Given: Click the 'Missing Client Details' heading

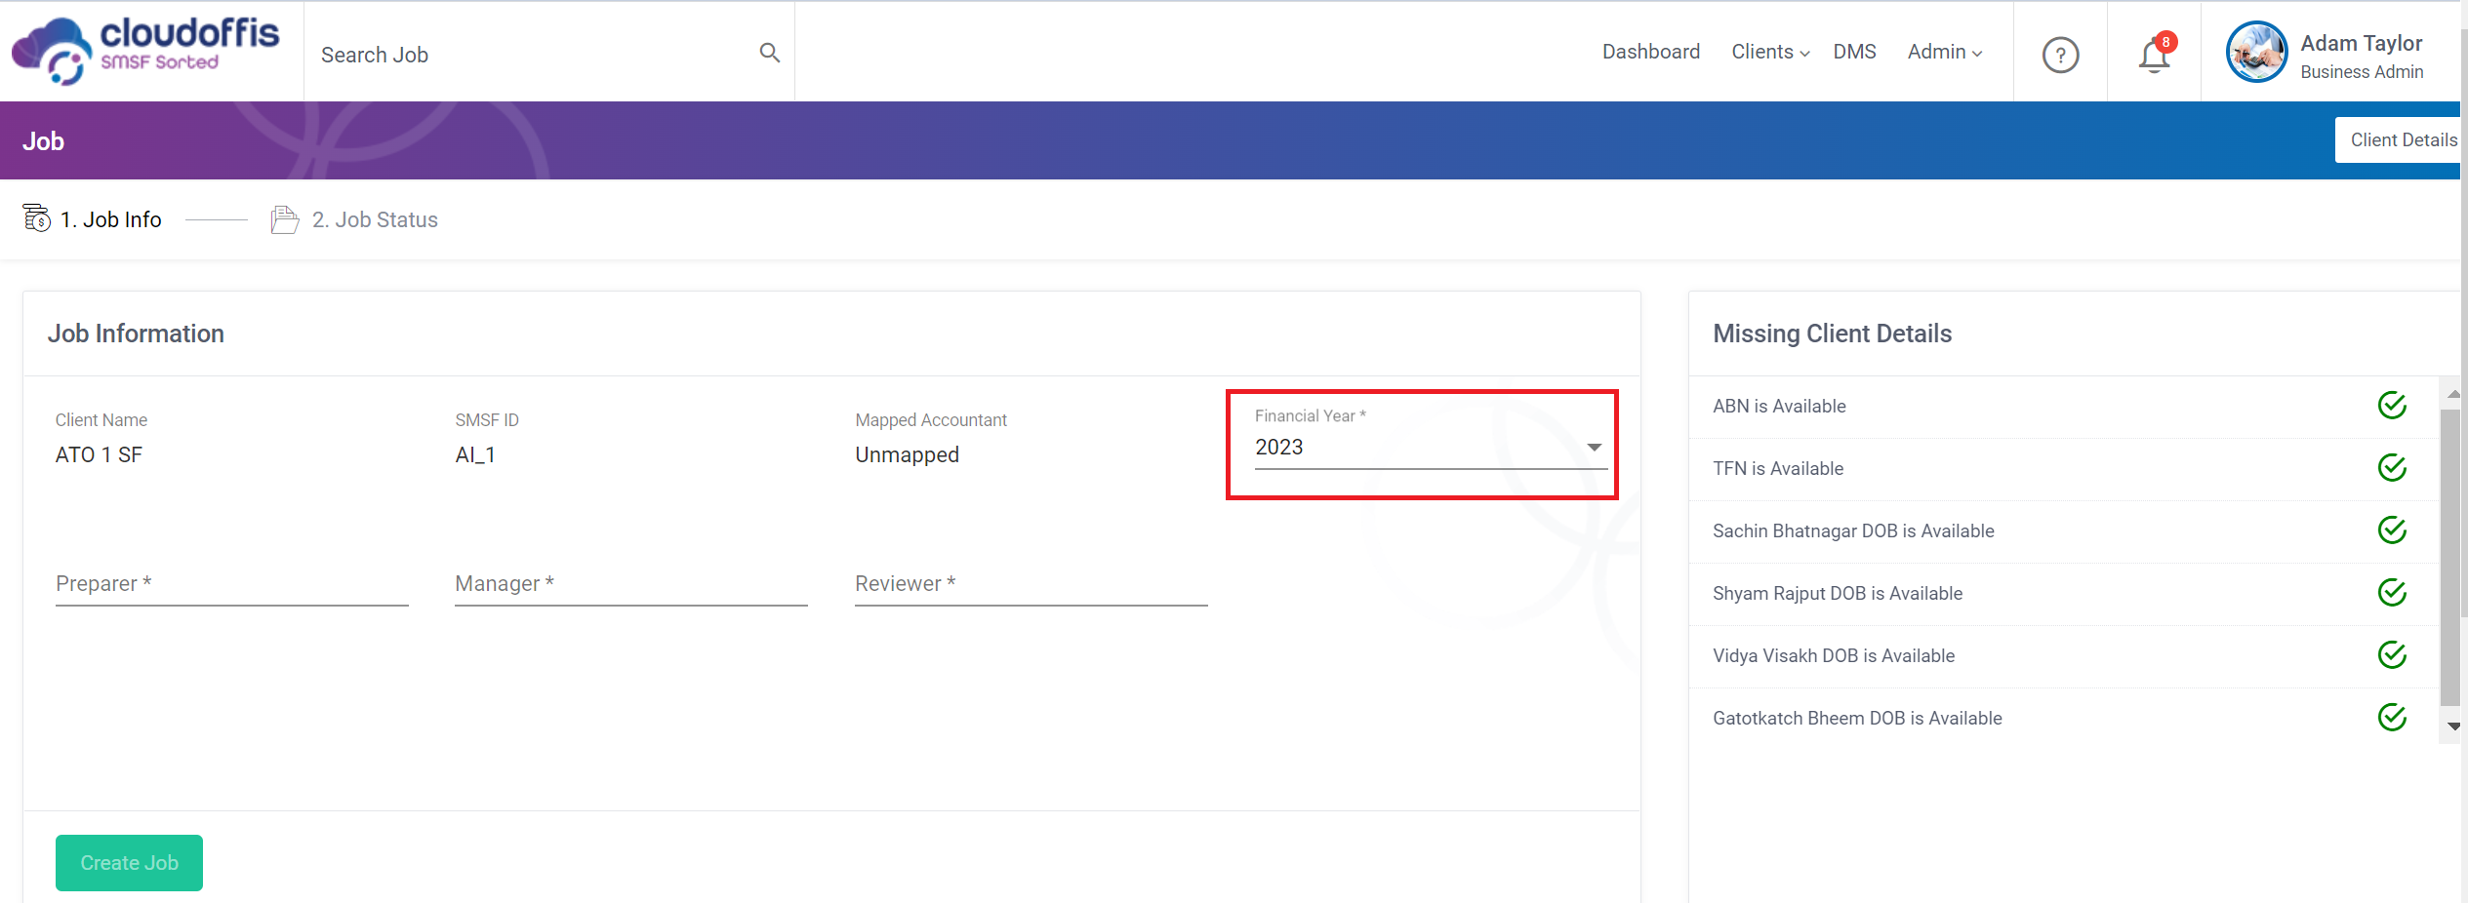Looking at the screenshot, I should pos(1832,334).
